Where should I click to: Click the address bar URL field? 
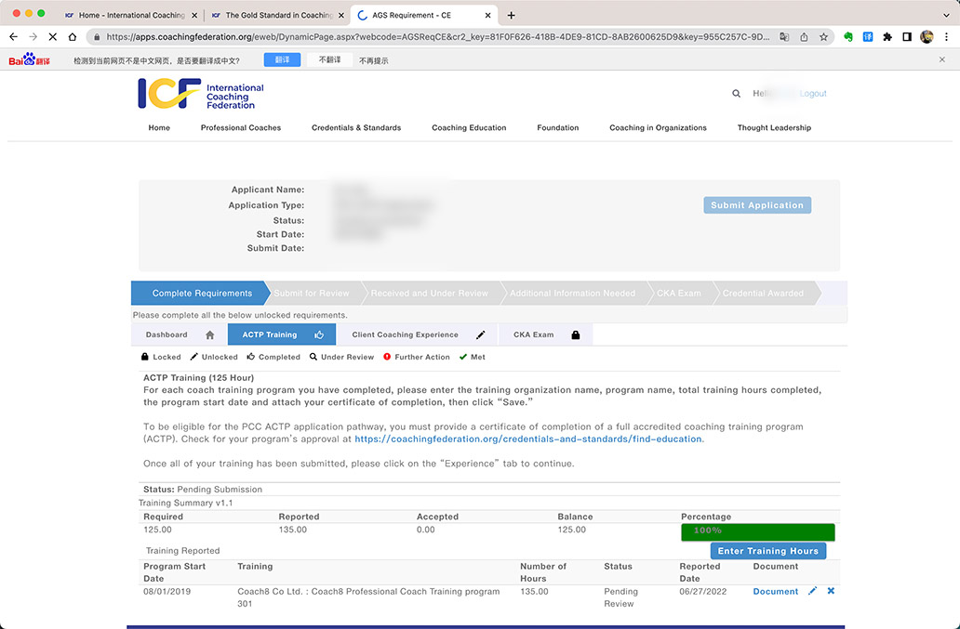[437, 37]
